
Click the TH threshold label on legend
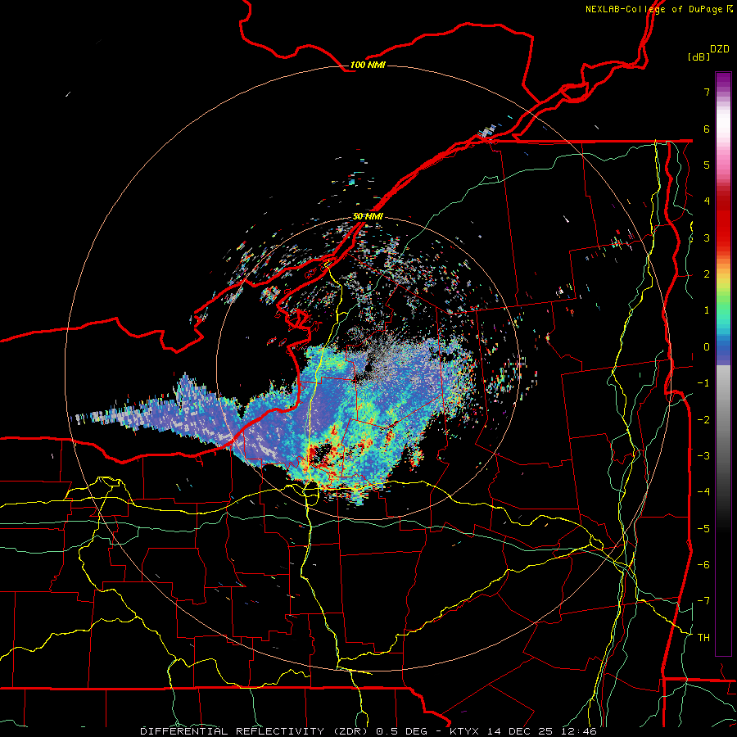(x=703, y=638)
